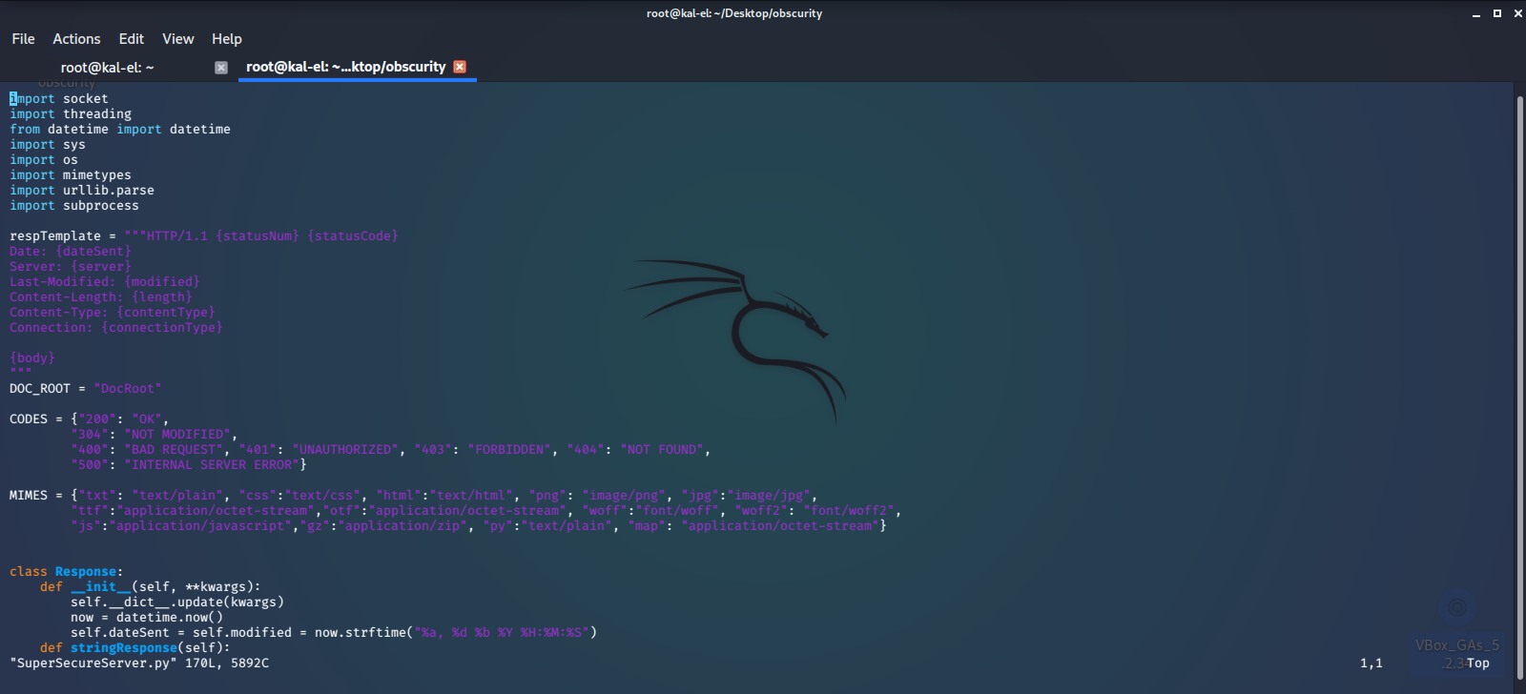The width and height of the screenshot is (1526, 694).
Task: Click 'from datetime import datetime' line
Action: pos(120,130)
